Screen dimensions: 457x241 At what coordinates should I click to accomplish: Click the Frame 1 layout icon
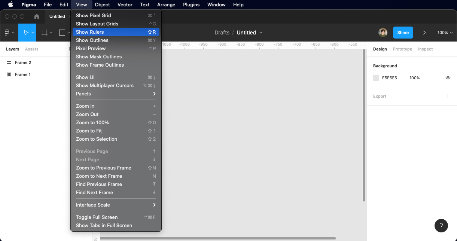9,74
